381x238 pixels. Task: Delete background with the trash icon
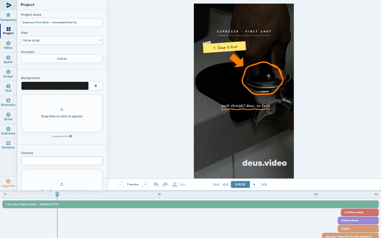(x=96, y=86)
